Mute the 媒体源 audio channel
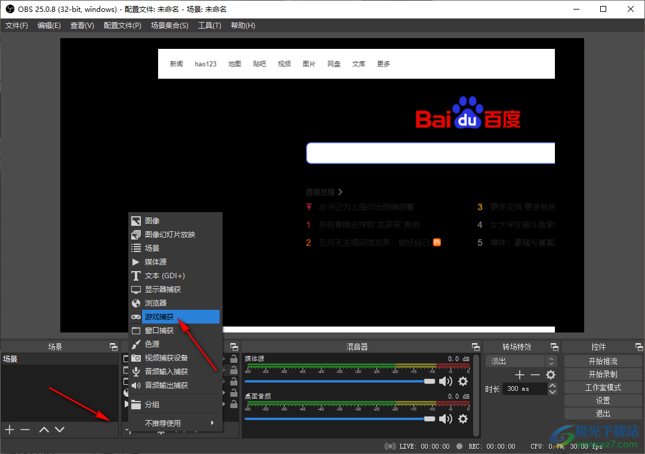The height and width of the screenshot is (454, 645). (446, 381)
